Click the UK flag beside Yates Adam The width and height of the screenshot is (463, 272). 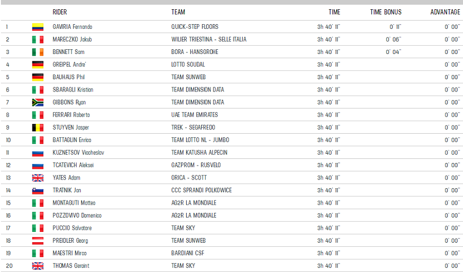[x=38, y=178]
